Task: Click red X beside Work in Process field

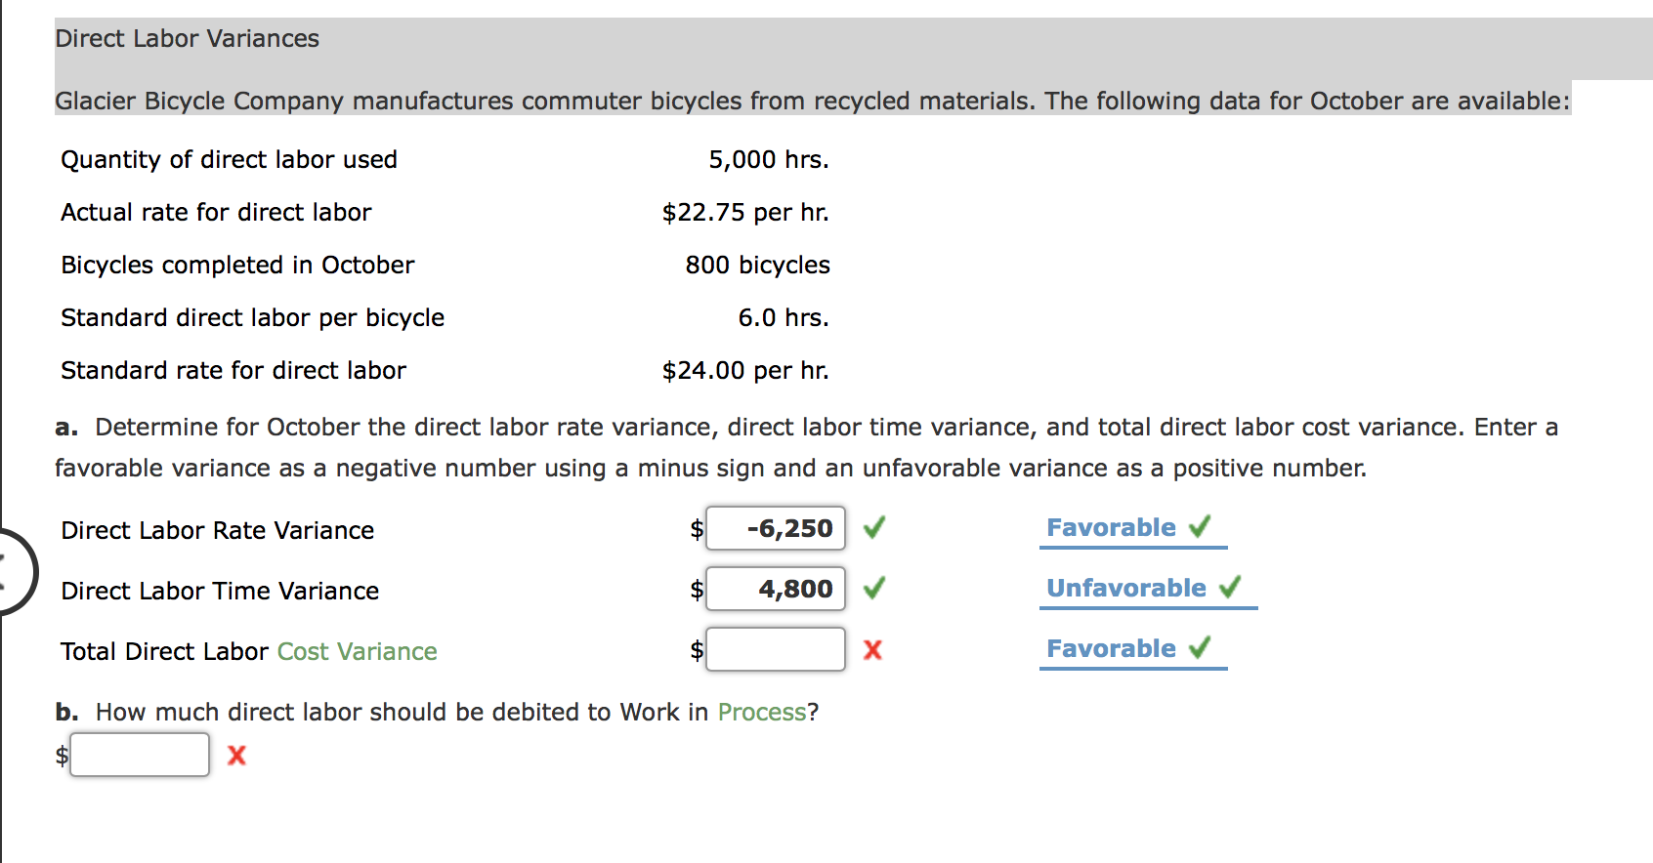Action: [x=236, y=756]
